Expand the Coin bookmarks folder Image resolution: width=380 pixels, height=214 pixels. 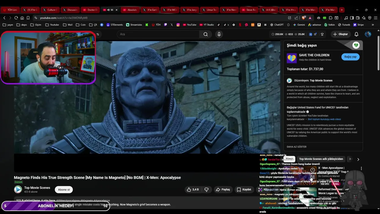(81, 25)
